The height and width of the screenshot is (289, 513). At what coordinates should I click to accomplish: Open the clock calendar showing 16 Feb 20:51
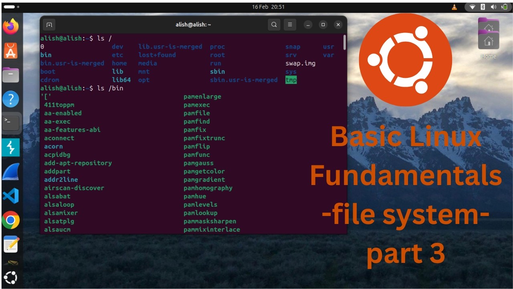[x=268, y=7]
